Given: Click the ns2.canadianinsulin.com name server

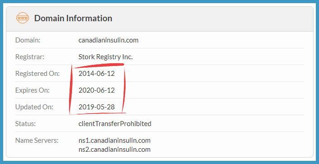Looking at the screenshot, I should (114, 150).
